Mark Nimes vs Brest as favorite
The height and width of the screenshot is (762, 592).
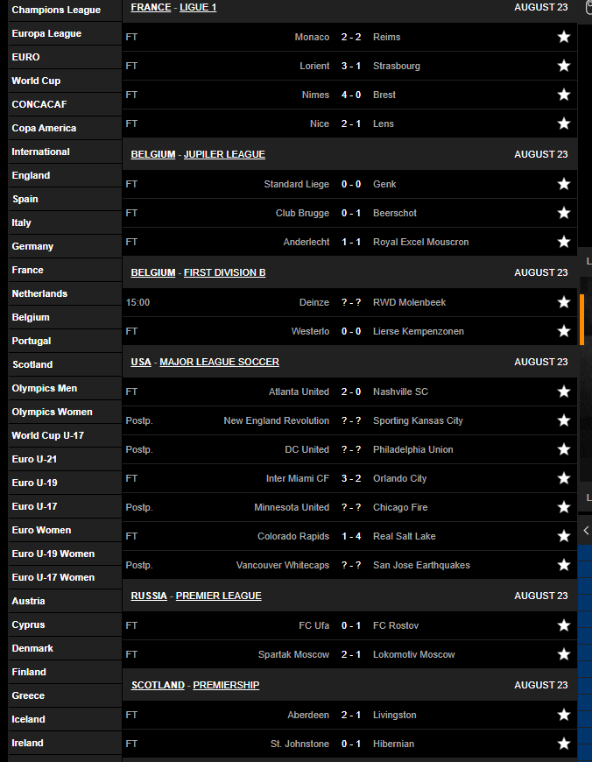coord(564,95)
